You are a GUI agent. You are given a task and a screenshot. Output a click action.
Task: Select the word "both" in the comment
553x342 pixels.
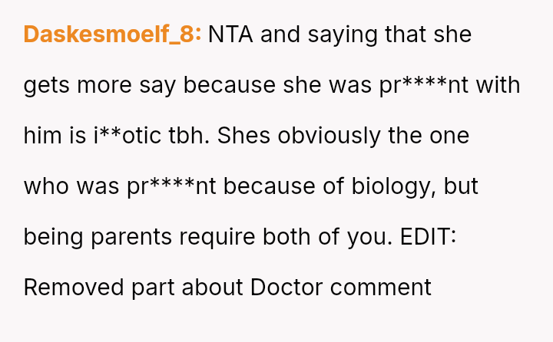pos(286,237)
